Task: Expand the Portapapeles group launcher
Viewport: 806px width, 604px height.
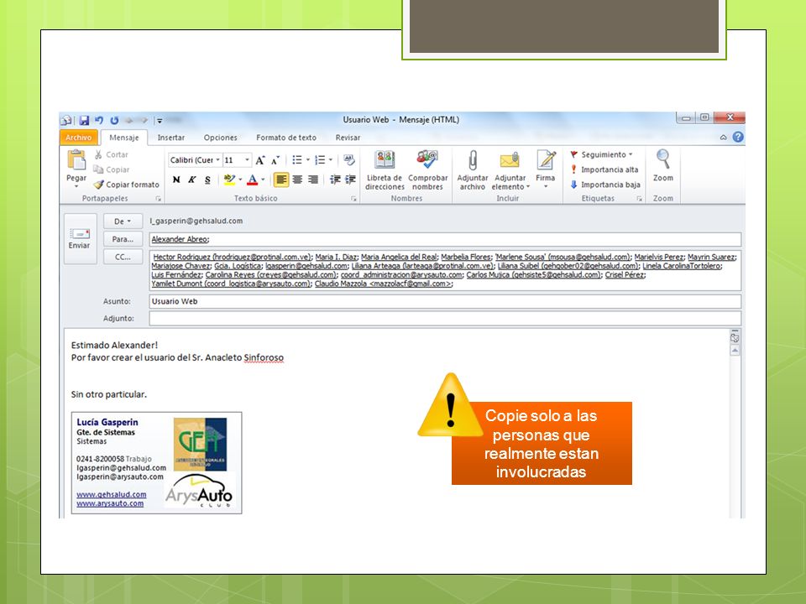Action: point(159,198)
